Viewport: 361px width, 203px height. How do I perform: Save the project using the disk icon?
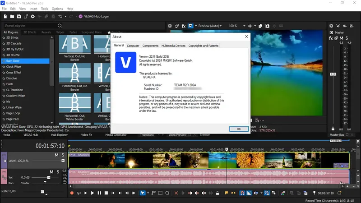click(19, 16)
